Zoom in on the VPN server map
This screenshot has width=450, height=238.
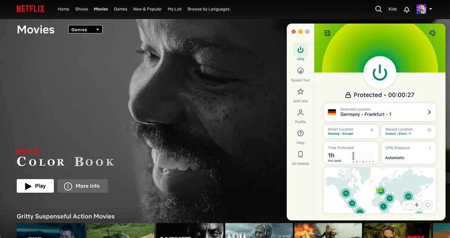pos(417,205)
